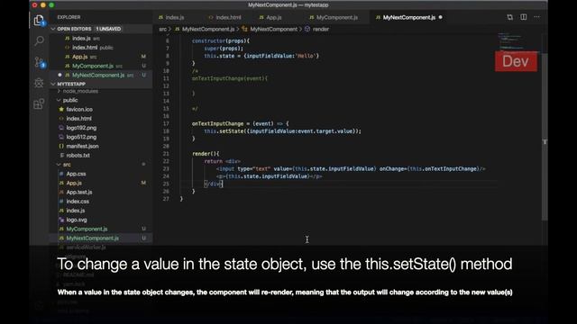577x324 pixels.
Task: Switch to the index.html tab
Action: point(224,17)
